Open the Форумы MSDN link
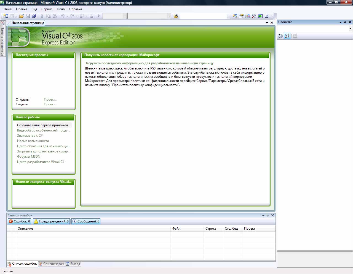 click(29, 157)
